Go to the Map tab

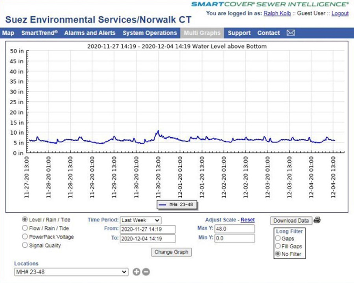(x=8, y=33)
